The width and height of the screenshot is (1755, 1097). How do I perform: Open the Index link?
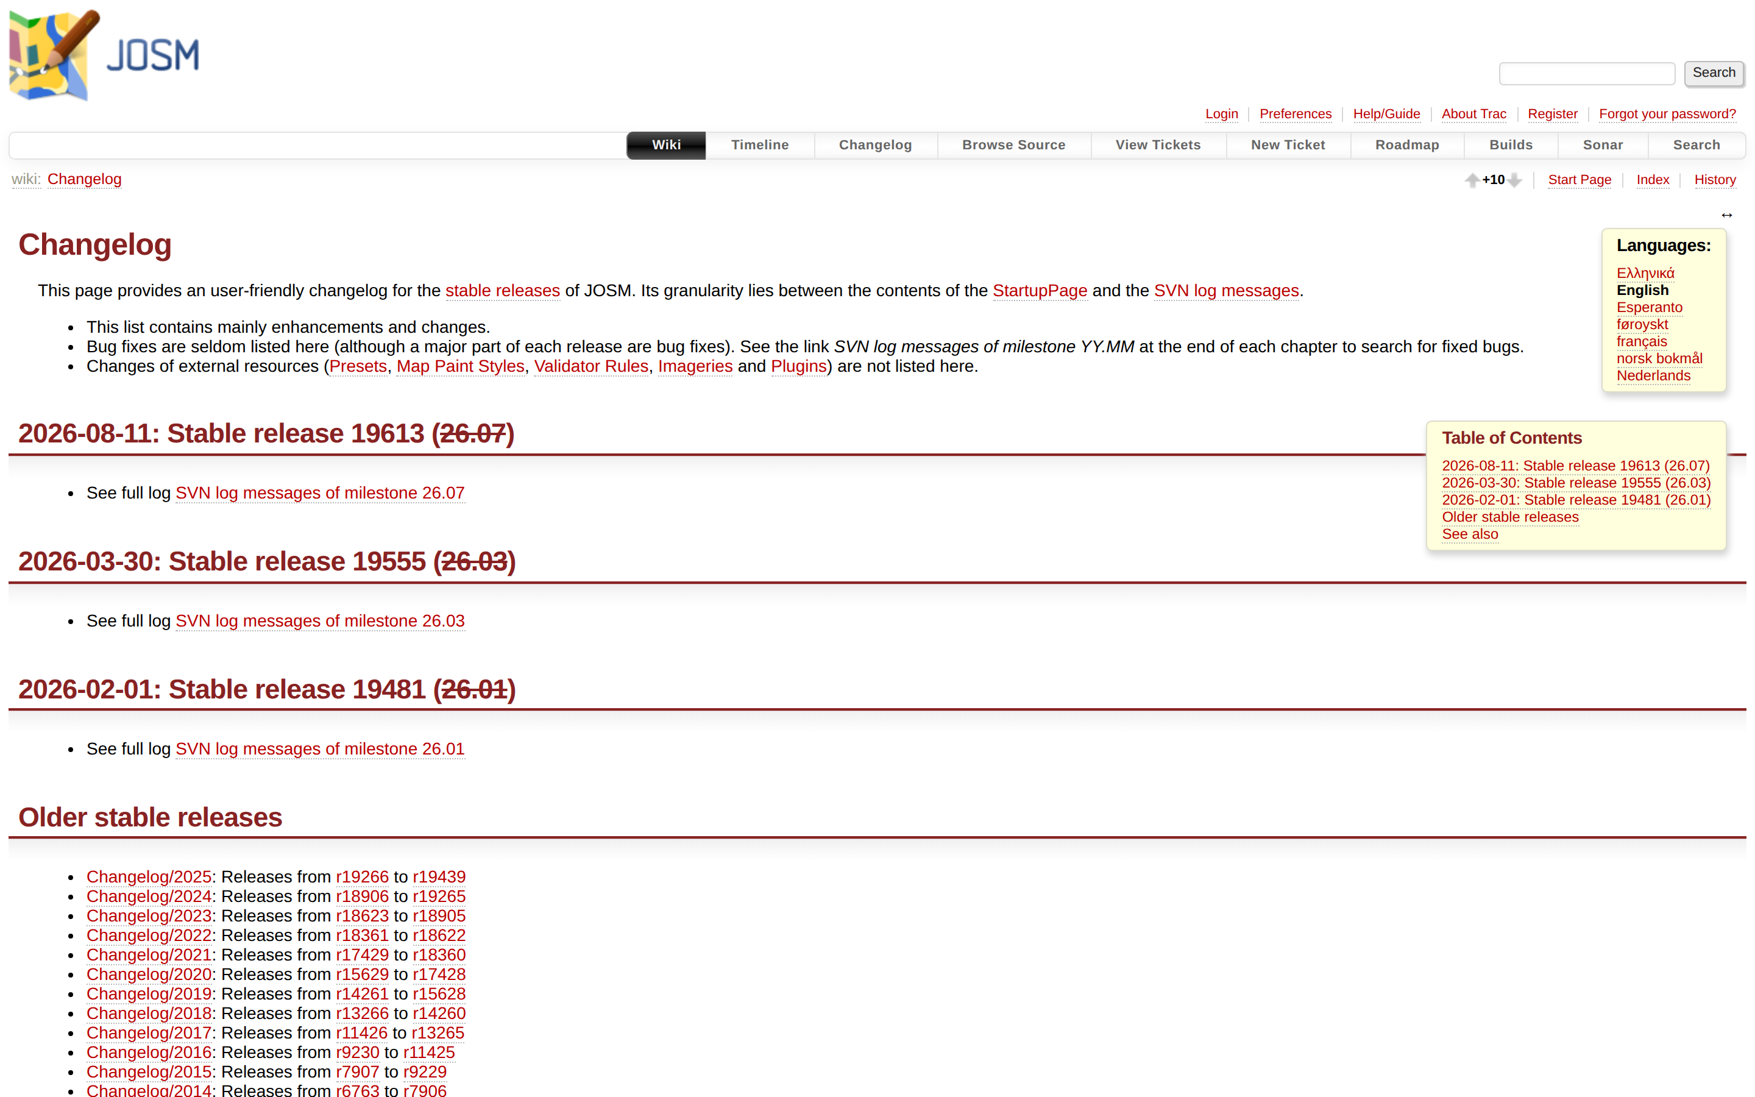pyautogui.click(x=1653, y=180)
